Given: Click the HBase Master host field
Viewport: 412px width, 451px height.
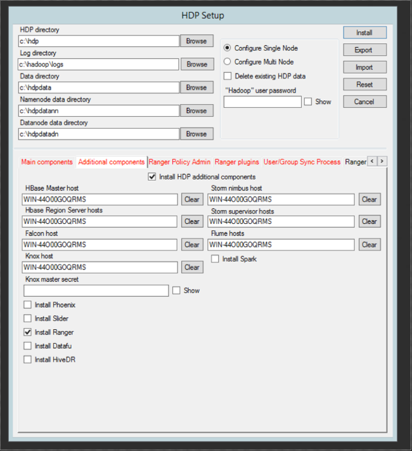Looking at the screenshot, I should (x=100, y=199).
